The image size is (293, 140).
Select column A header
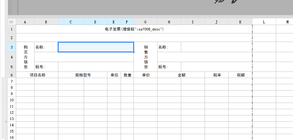(x=25, y=22)
